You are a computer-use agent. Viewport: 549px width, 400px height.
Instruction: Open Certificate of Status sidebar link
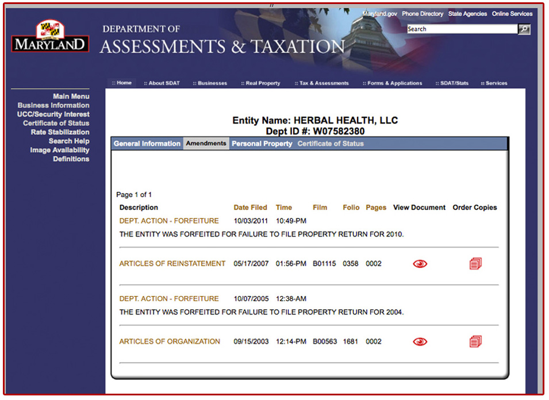tap(56, 123)
